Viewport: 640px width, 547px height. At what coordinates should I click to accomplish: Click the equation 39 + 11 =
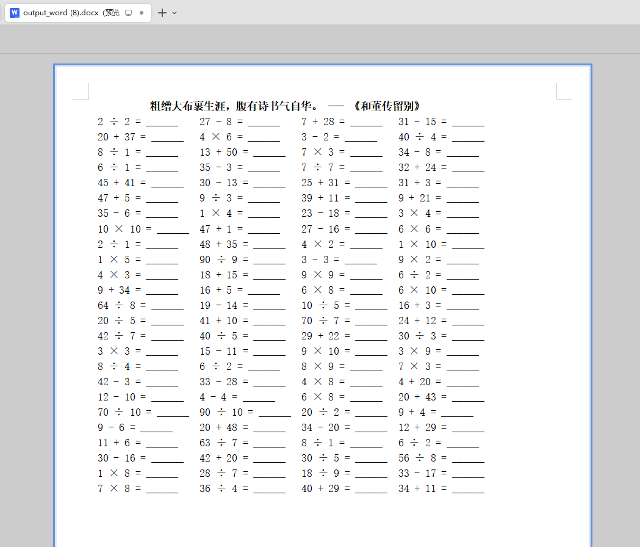326,198
